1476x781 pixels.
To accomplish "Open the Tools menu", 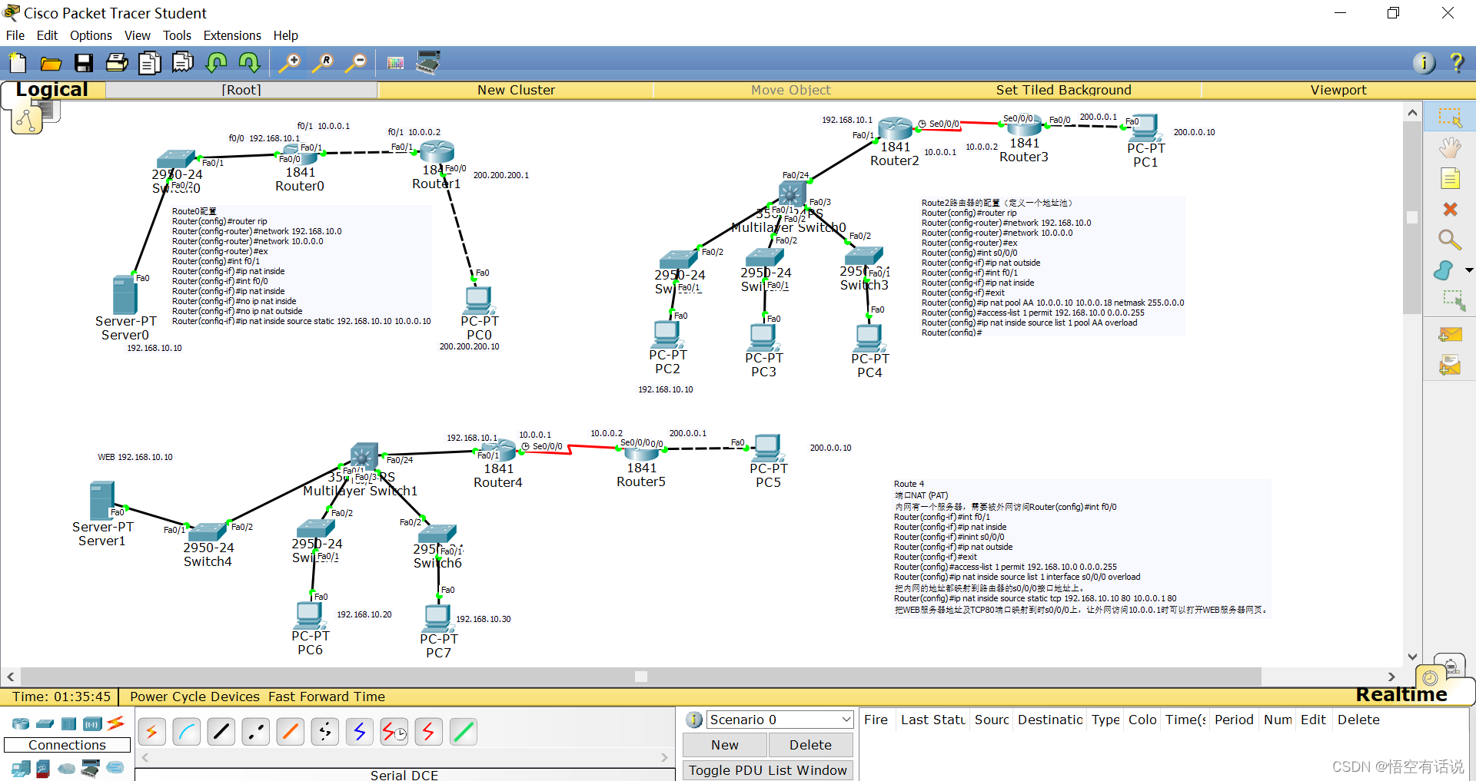I will point(177,35).
